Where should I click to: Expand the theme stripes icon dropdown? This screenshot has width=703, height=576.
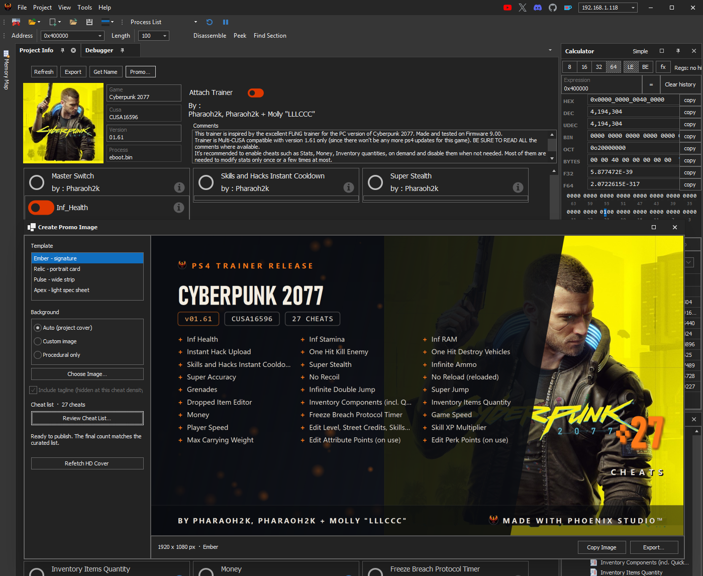[x=112, y=22]
